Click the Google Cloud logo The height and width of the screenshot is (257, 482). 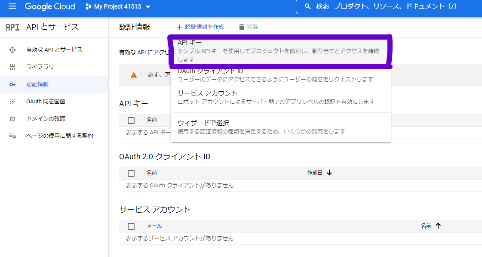(50, 6)
